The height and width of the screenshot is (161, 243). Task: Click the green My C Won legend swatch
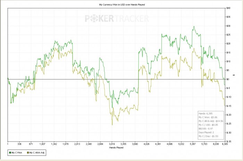[9, 152]
